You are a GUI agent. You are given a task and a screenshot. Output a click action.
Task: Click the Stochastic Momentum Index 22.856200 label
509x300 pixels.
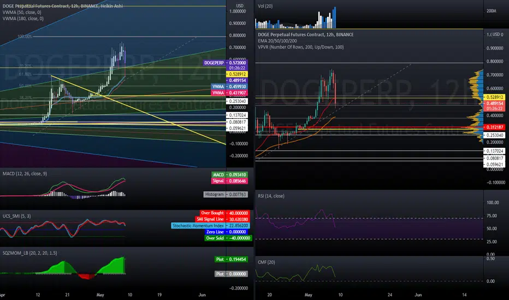coord(210,225)
